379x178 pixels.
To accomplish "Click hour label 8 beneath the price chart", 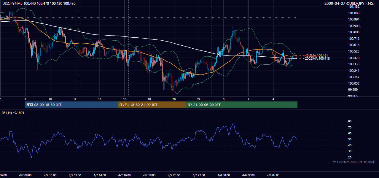I will (26, 99).
